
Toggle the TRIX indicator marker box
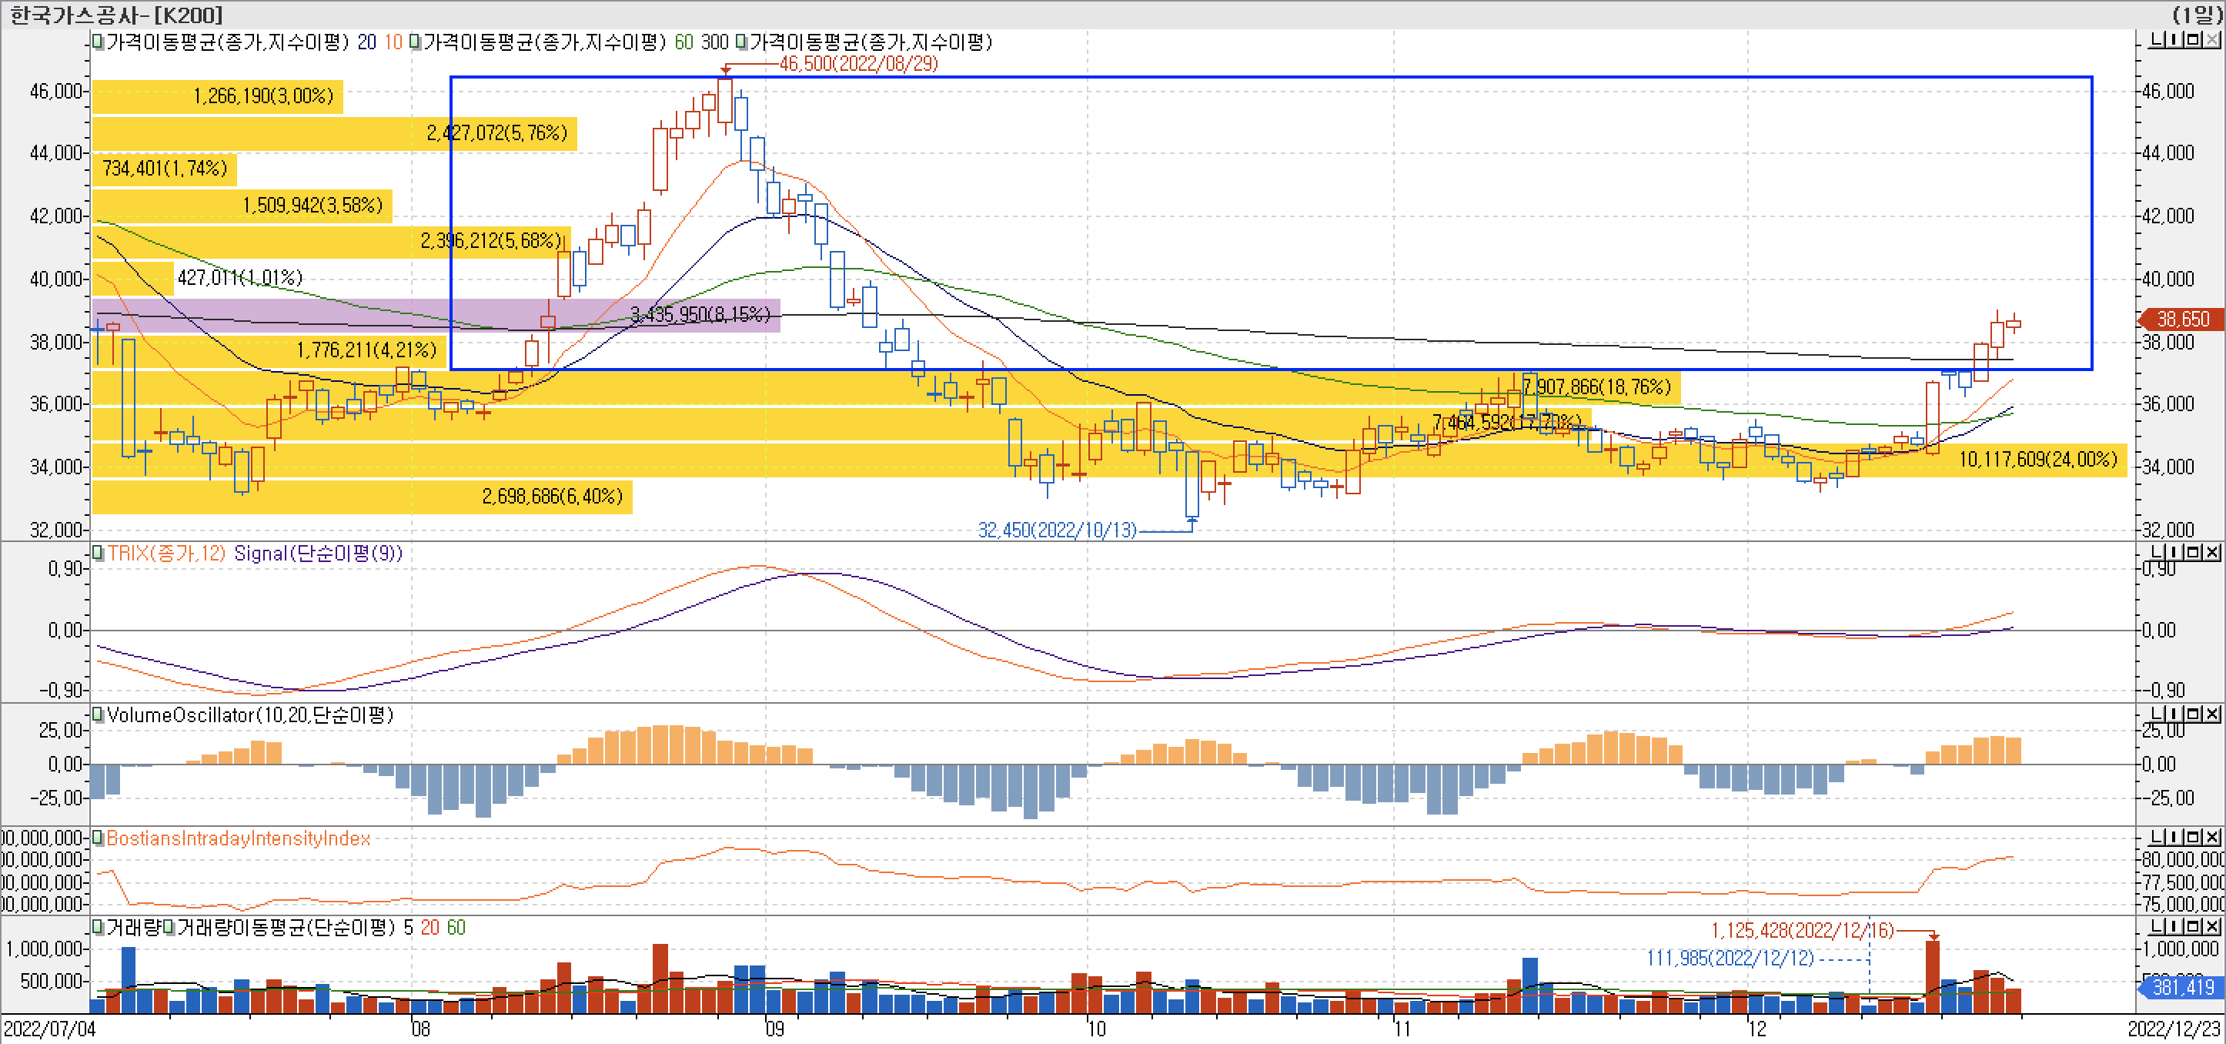99,553
